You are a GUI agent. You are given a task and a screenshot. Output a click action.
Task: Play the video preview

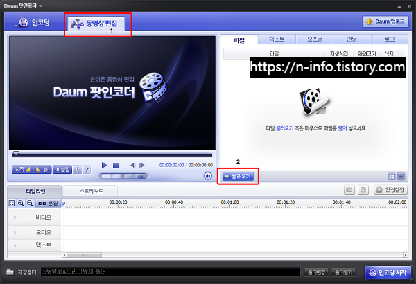tap(104, 165)
